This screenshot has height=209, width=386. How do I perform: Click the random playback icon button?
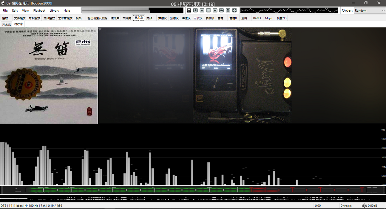point(228,10)
